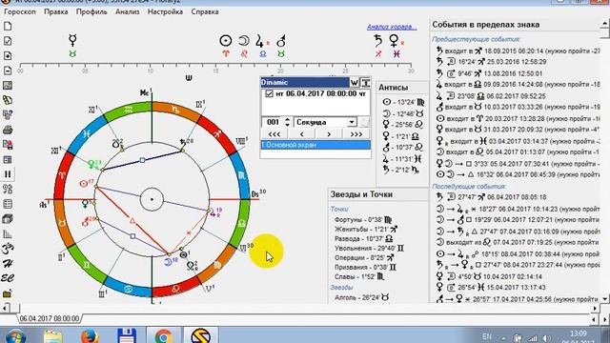Click the events panel scrollbar down arrow
This screenshot has width=610, height=343.
tap(605, 298)
